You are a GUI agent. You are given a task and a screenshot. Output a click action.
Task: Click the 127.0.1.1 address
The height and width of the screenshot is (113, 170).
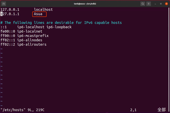10,14
